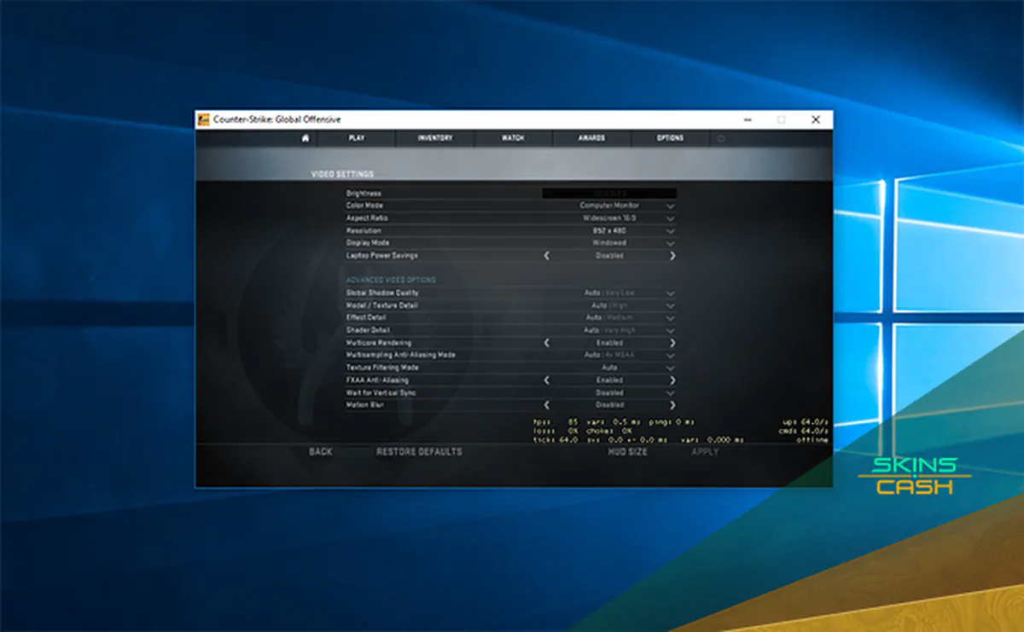Expand the Color Mode dropdown
Image resolution: width=1024 pixels, height=632 pixels.
tap(671, 206)
